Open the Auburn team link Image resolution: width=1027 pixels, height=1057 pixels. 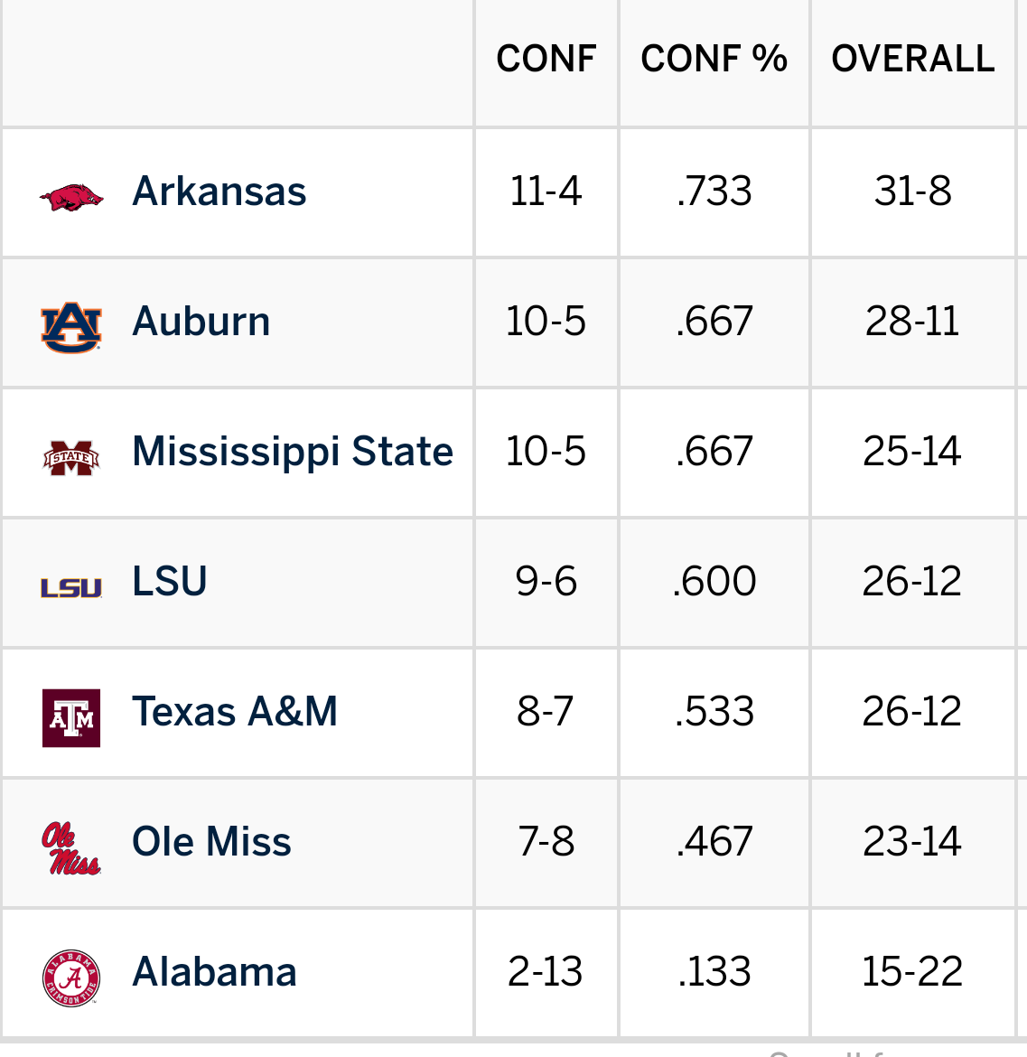pos(201,322)
